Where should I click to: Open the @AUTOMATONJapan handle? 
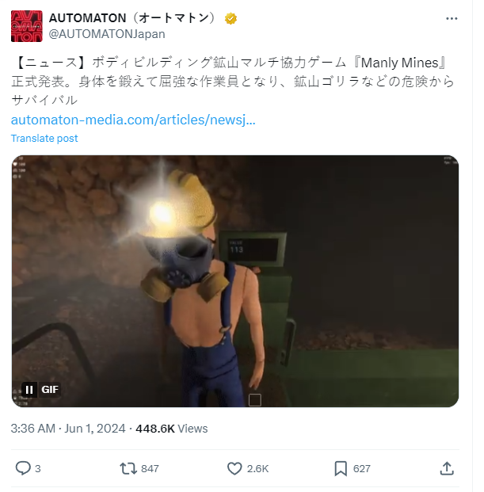(107, 34)
